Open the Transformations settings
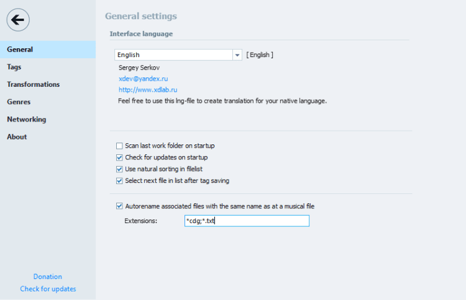 coord(34,84)
